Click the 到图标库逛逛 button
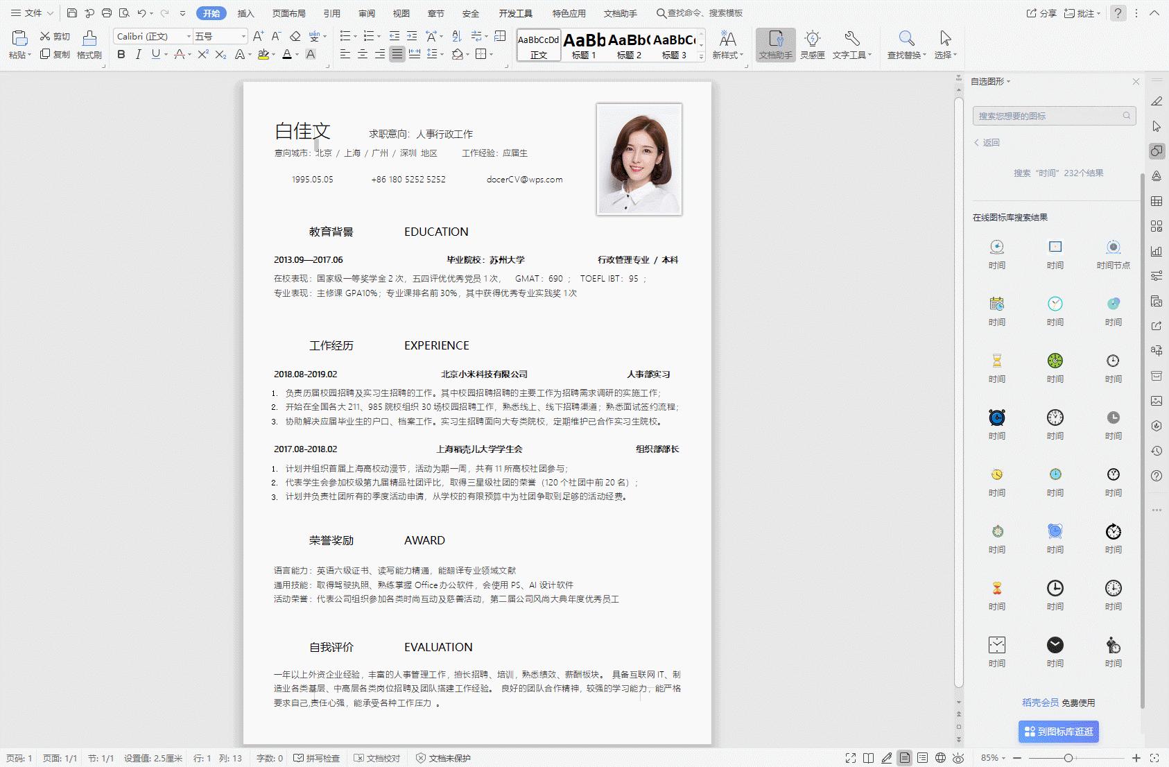The image size is (1169, 767). [1058, 732]
